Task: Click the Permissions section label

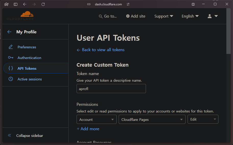Action: (x=87, y=104)
